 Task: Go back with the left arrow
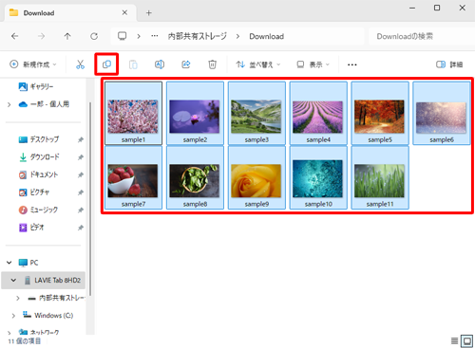coord(14,36)
